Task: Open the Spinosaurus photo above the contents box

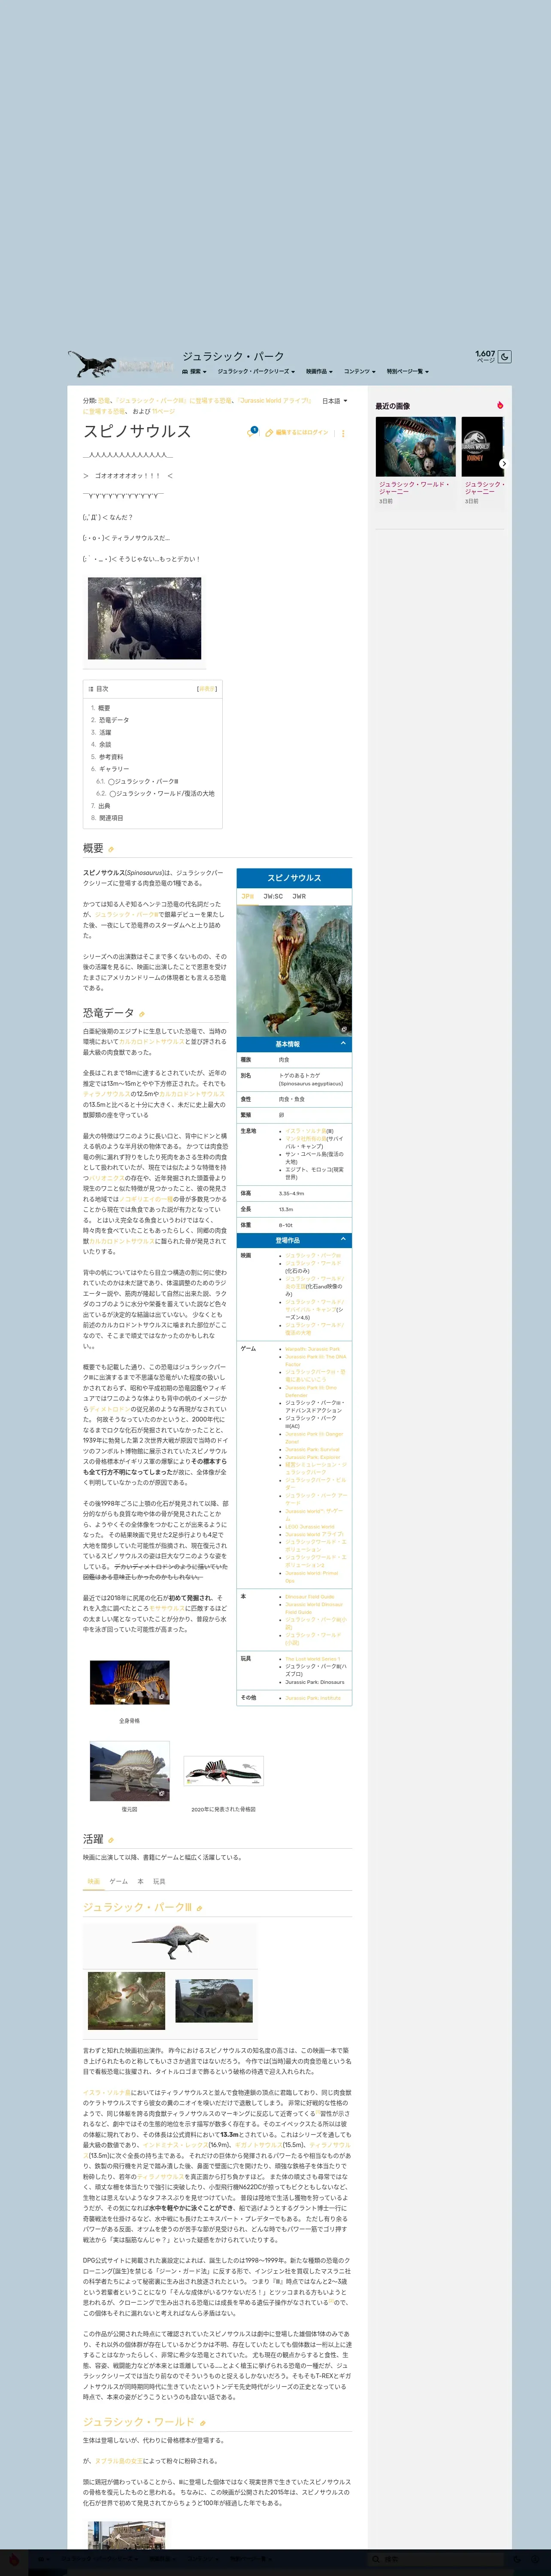Action: tap(144, 618)
